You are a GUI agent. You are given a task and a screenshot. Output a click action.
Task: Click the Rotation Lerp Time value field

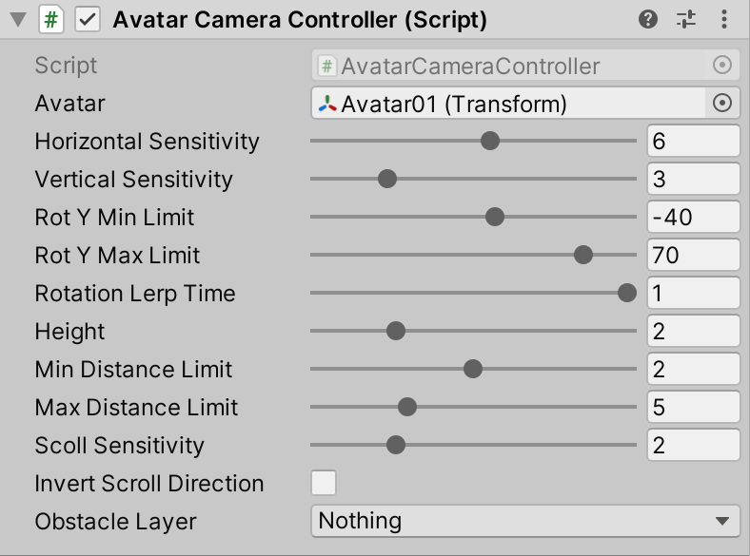693,293
